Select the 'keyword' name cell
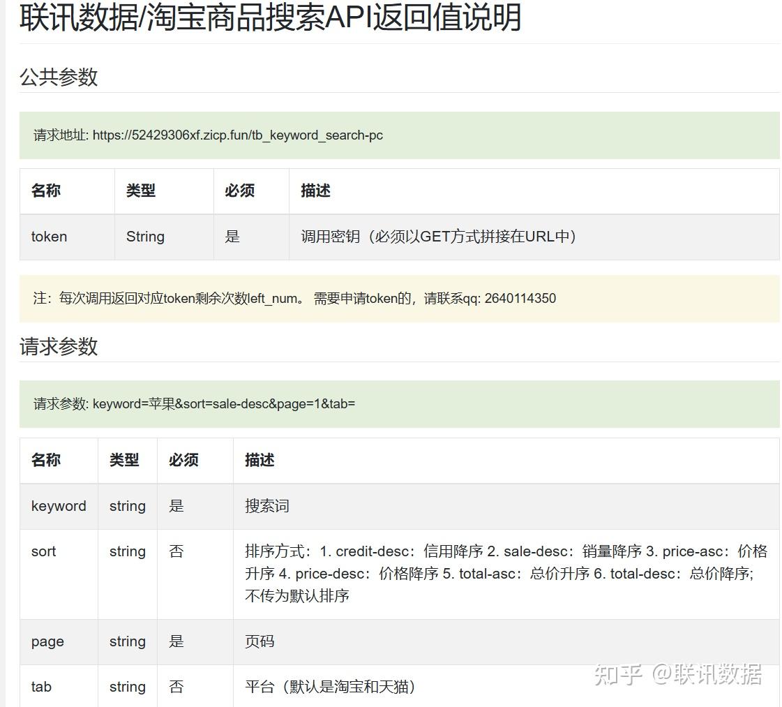The image size is (782, 707). pyautogui.click(x=59, y=506)
